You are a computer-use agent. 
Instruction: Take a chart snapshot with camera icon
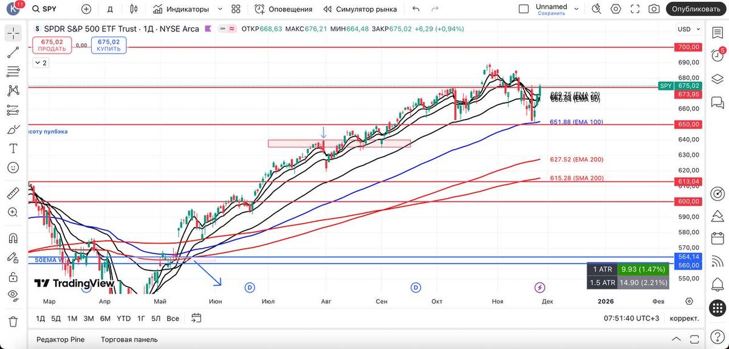click(654, 9)
